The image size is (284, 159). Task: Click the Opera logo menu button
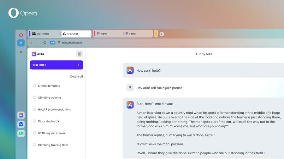(21, 35)
